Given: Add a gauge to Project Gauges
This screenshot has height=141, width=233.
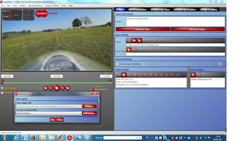Looking at the screenshot, I should 124,75.
